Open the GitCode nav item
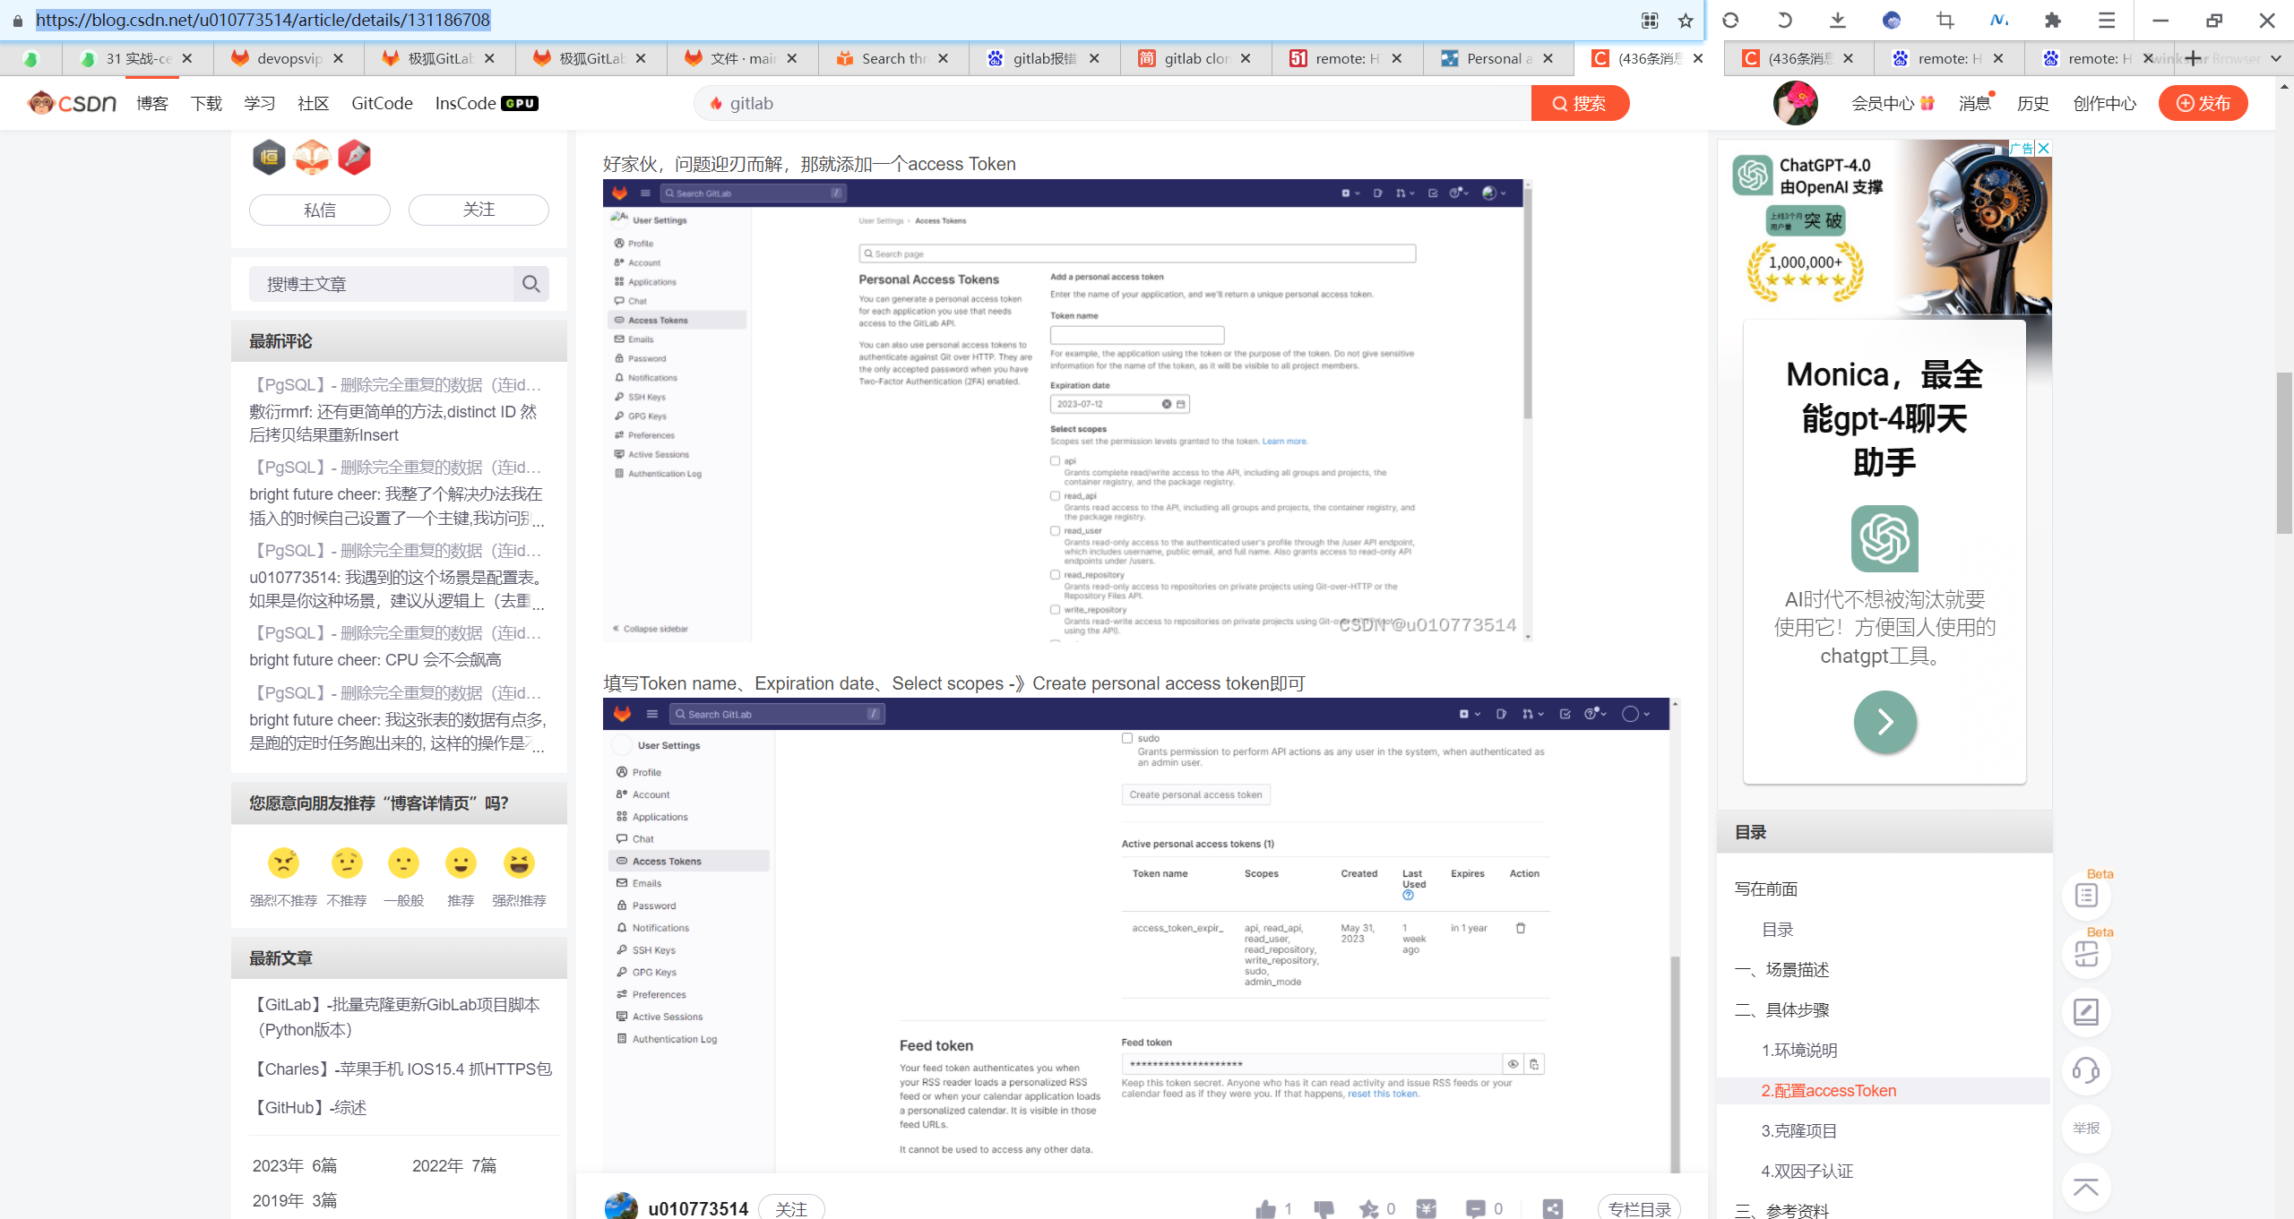 coord(382,103)
